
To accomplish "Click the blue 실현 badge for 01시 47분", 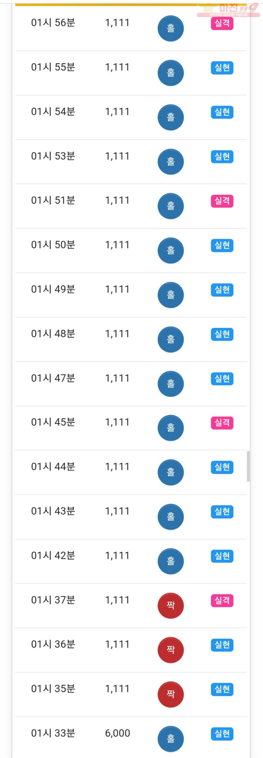I will (222, 379).
